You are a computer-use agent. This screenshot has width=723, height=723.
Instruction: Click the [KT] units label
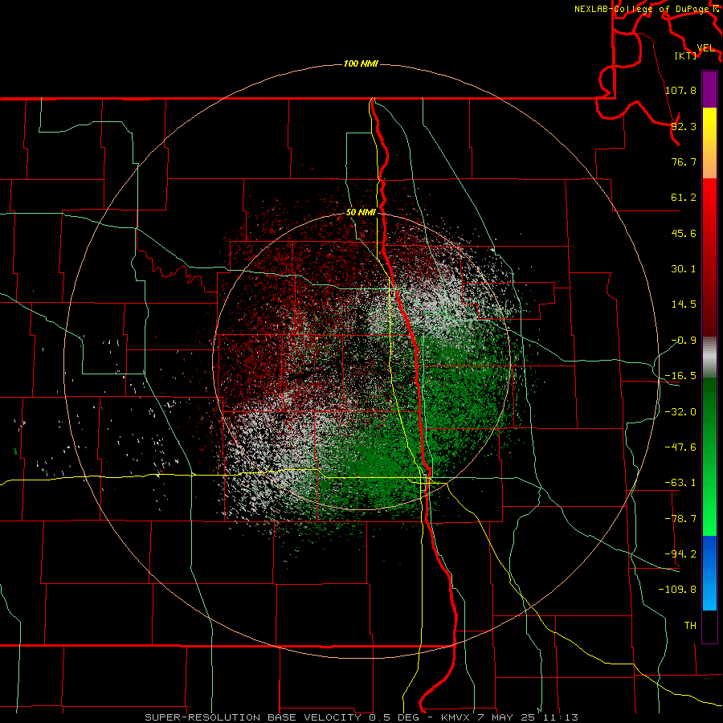pos(686,55)
